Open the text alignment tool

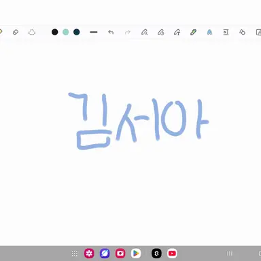tap(226, 32)
